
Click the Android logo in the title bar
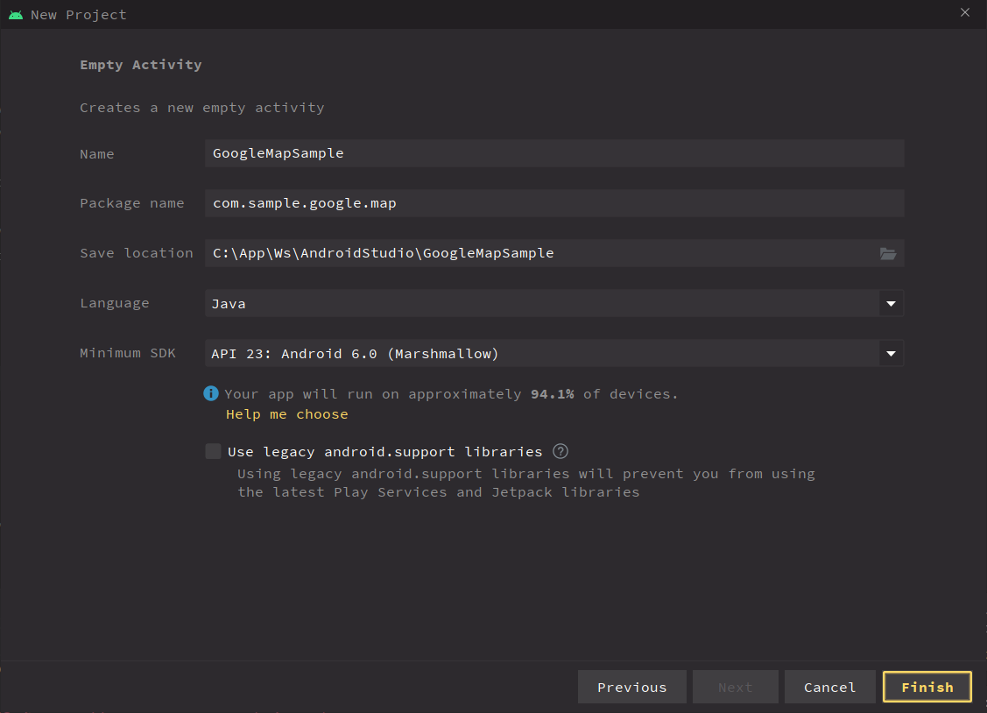16,15
